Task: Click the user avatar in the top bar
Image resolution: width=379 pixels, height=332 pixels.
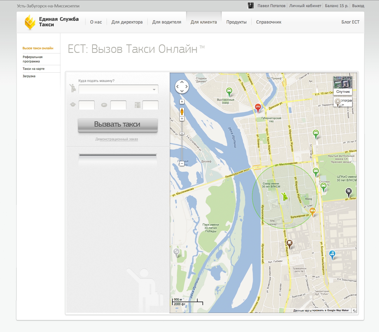Action: [x=251, y=5]
